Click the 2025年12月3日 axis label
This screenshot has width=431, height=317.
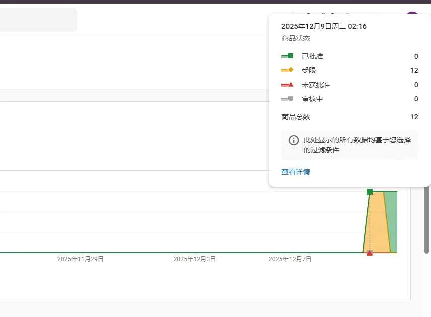195,259
